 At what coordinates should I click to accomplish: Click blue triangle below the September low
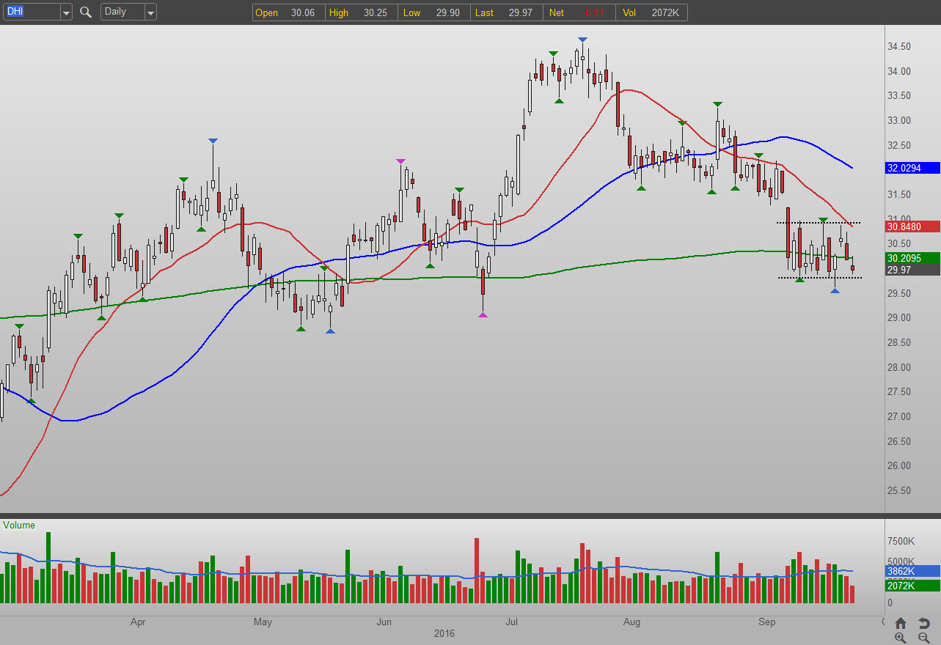tap(835, 291)
